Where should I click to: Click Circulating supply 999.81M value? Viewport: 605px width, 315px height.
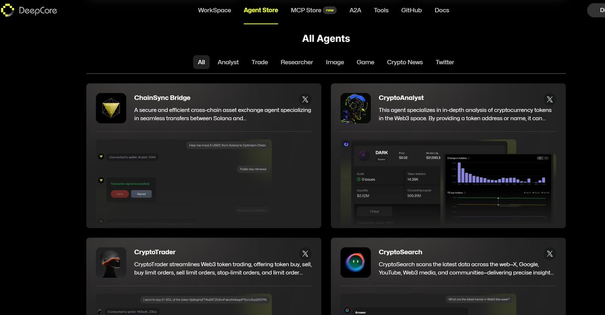pyautogui.click(x=414, y=196)
